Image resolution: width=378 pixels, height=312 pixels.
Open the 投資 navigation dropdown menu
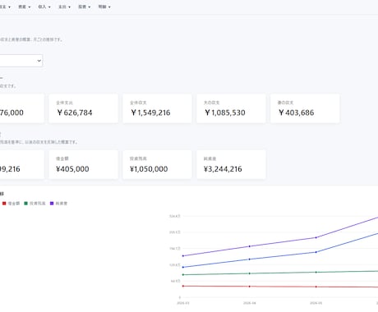[x=85, y=7]
